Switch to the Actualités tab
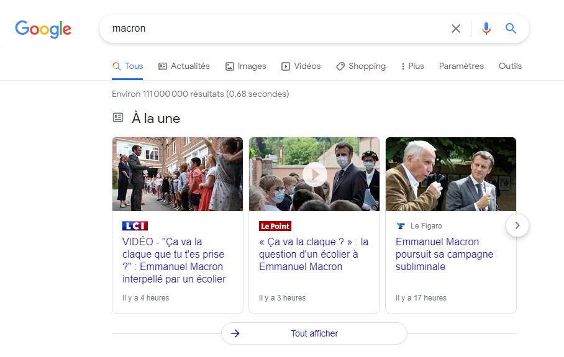Image resolution: width=564 pixels, height=357 pixels. click(184, 66)
